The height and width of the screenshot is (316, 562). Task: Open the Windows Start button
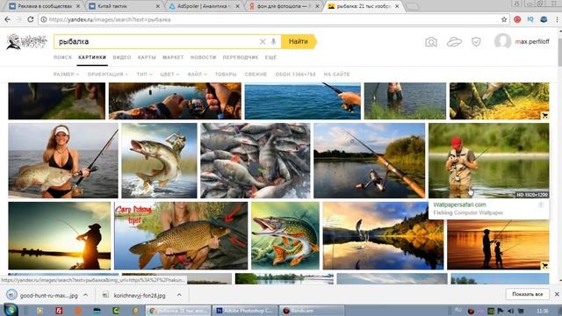11,310
